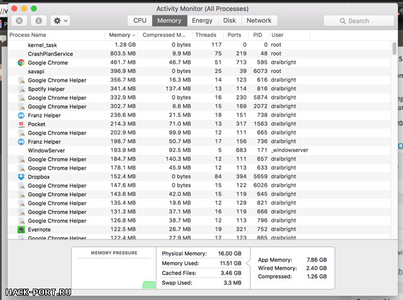Click the Evernote app icon
The width and height of the screenshot is (403, 300).
point(21,229)
